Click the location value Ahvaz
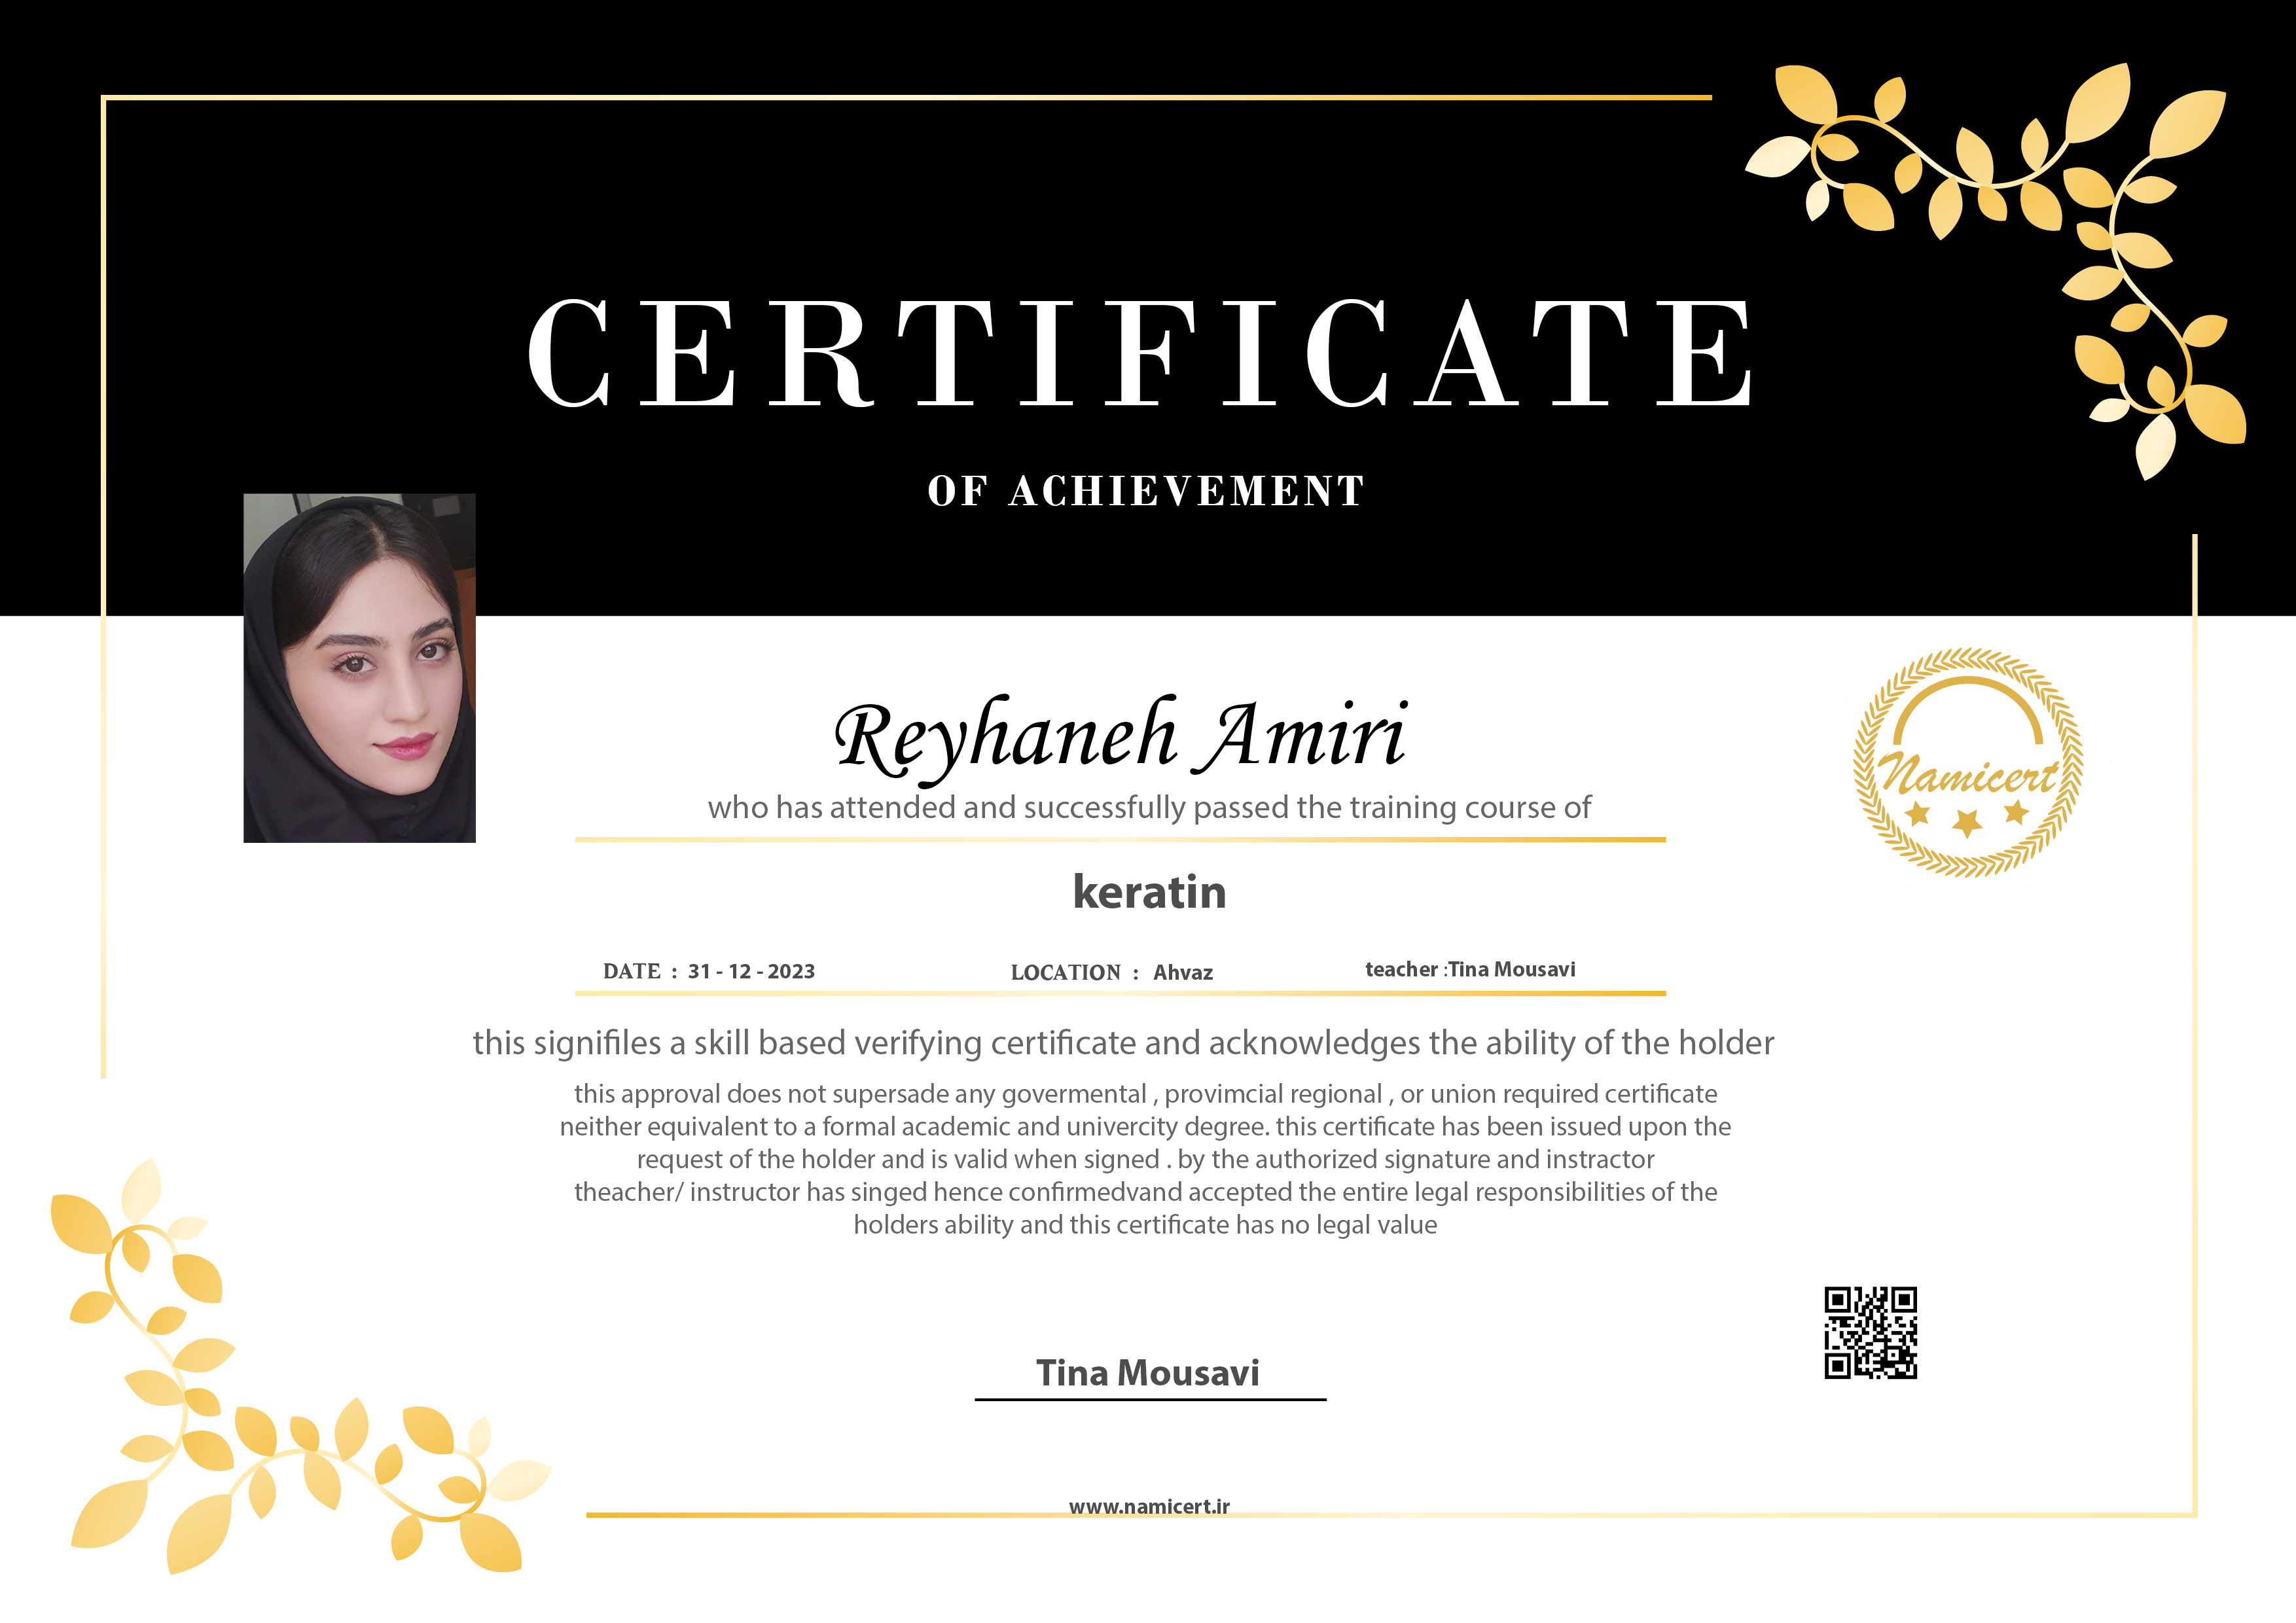Viewport: 2296px width, 1623px height. (x=1183, y=972)
